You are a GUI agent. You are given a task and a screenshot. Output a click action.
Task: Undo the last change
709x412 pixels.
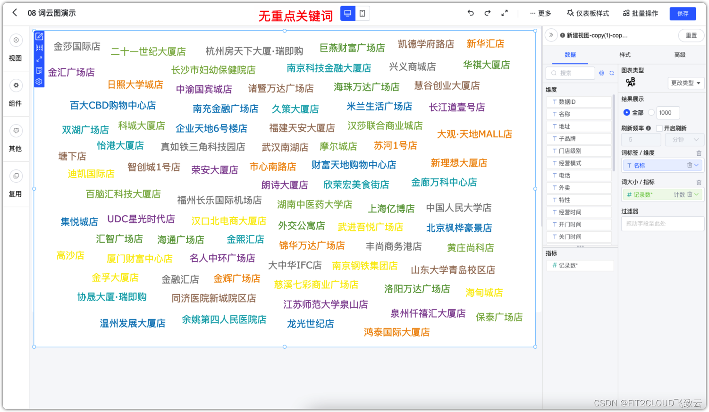pos(471,13)
